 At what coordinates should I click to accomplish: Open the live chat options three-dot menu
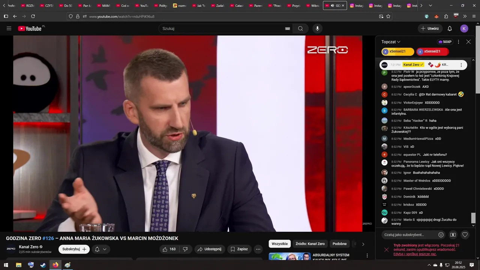tap(458, 42)
